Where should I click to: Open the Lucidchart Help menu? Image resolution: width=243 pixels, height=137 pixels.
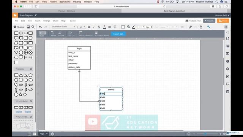63,21
